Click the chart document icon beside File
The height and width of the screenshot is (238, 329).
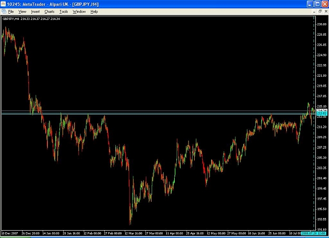coord(4,12)
